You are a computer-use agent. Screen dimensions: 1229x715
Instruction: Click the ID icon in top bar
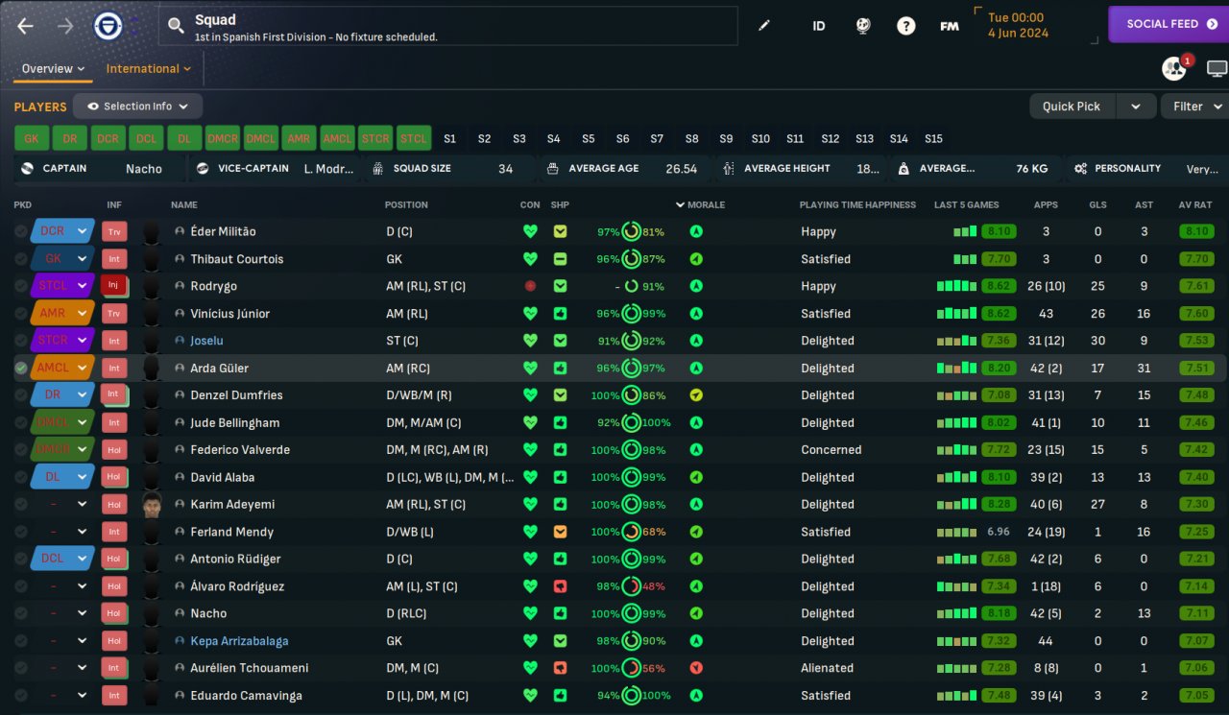pos(819,26)
